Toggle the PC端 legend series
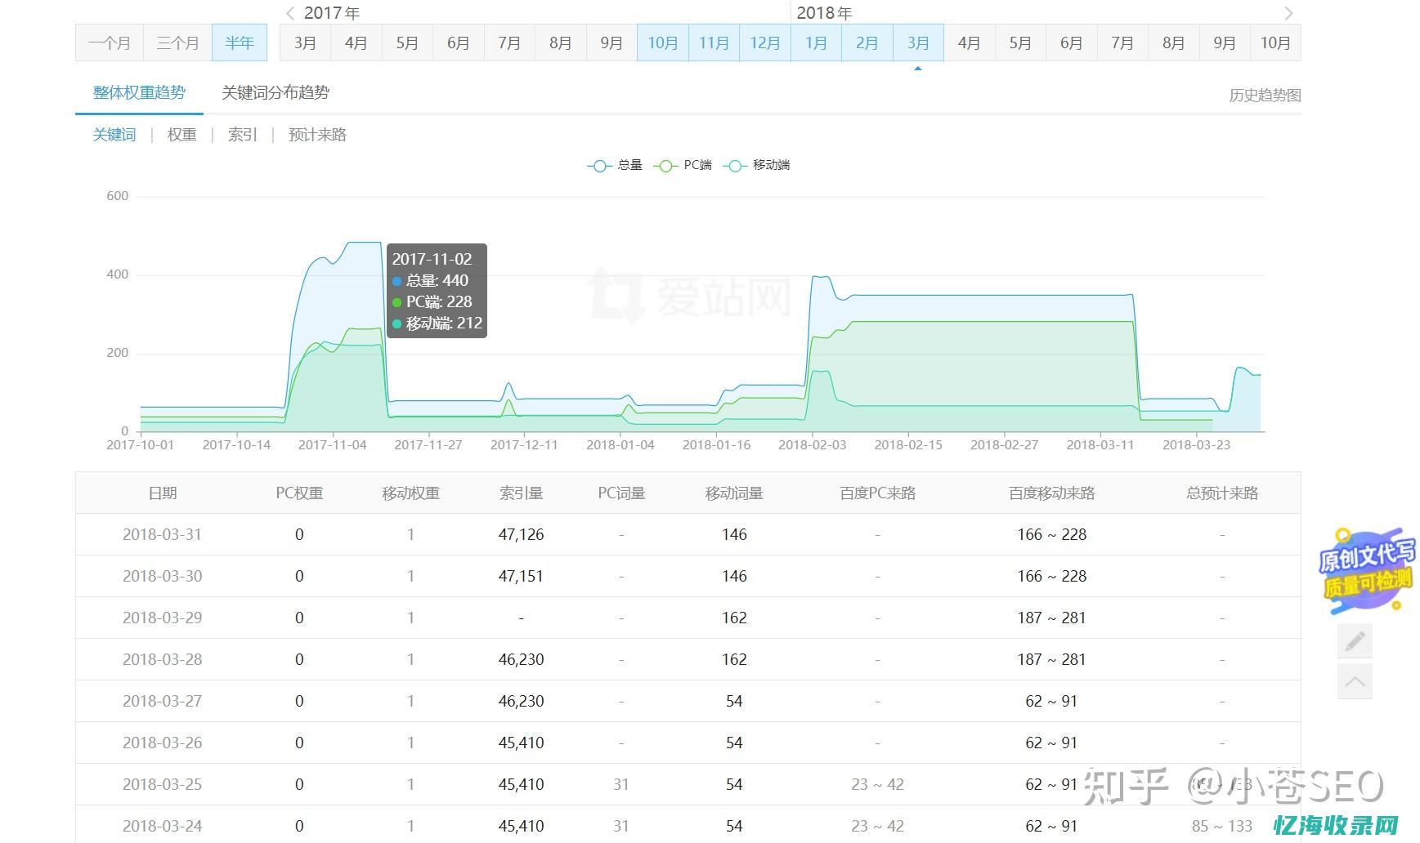The width and height of the screenshot is (1420, 843). [683, 165]
